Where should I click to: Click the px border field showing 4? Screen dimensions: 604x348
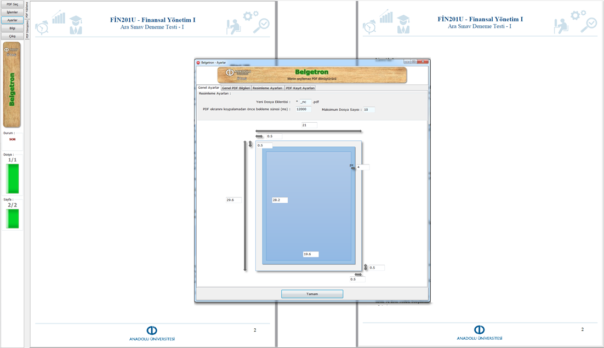pos(362,167)
